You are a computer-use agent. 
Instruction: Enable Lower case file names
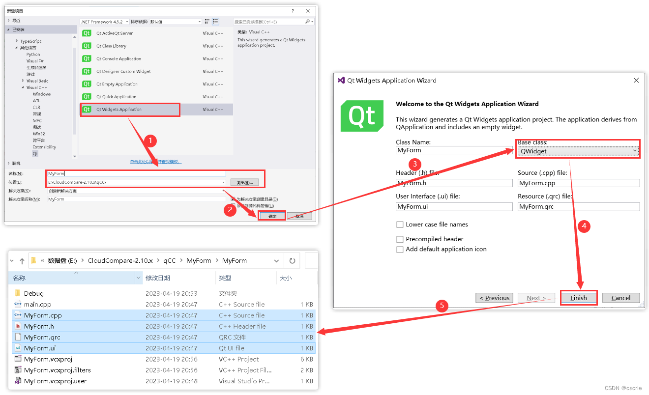[x=400, y=225]
